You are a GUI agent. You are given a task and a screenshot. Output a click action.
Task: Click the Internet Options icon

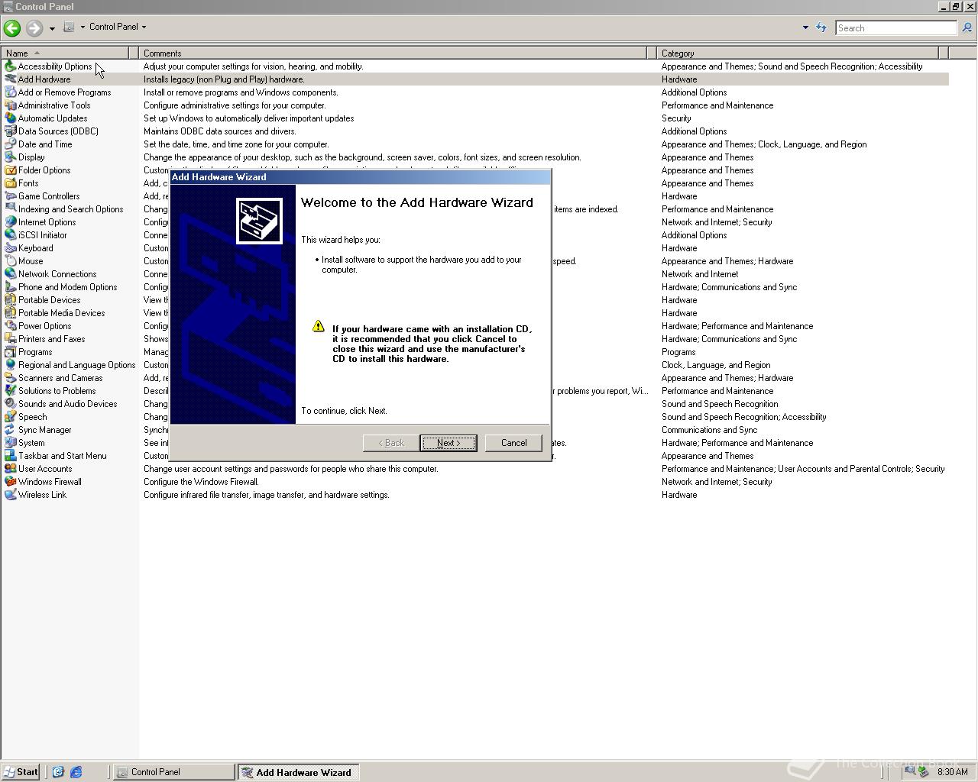[x=10, y=222]
